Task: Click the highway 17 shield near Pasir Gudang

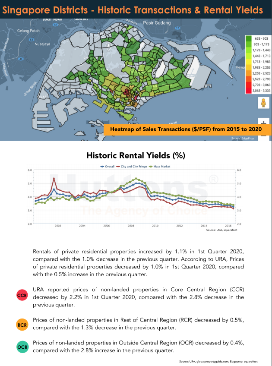Action: click(x=178, y=28)
